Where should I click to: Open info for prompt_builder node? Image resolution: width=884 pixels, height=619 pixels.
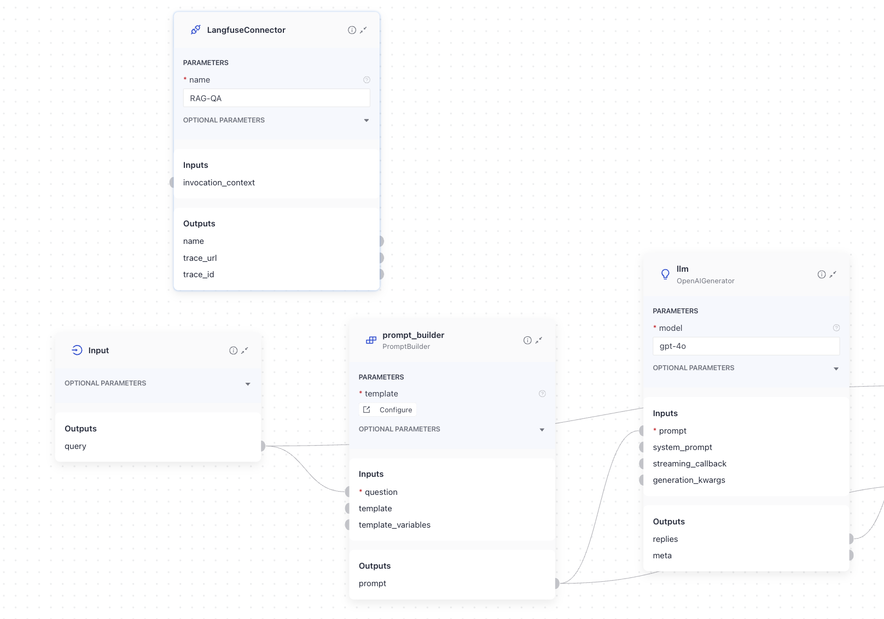[527, 340]
